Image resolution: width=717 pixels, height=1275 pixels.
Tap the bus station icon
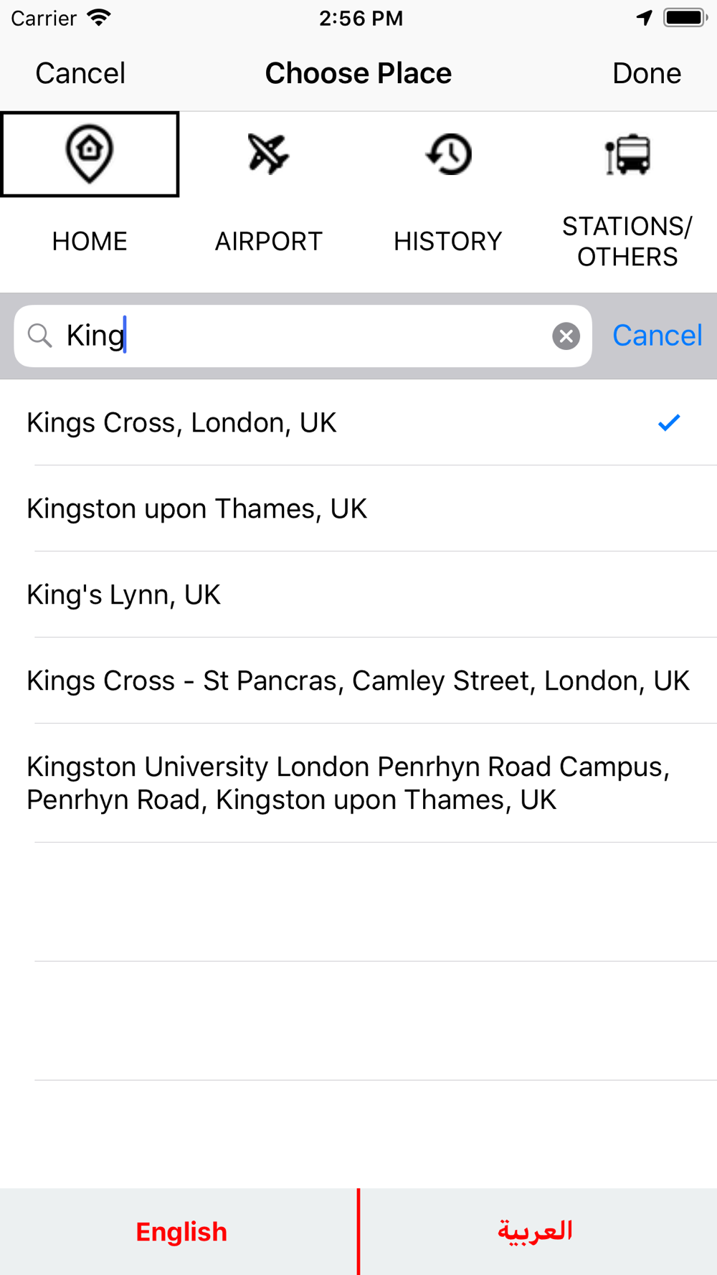(x=628, y=154)
